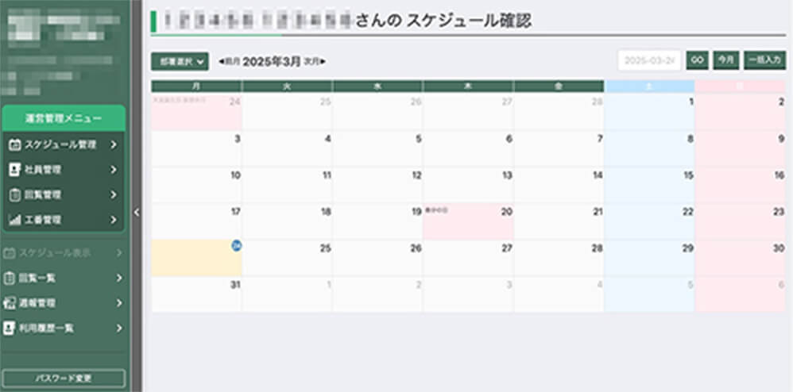793x392 pixels.
Task: Select March 2 Sunday cell
Action: click(x=741, y=112)
